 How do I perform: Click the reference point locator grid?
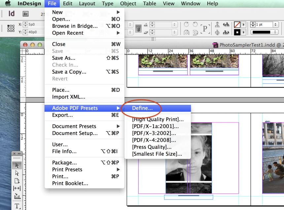[x=11, y=28]
